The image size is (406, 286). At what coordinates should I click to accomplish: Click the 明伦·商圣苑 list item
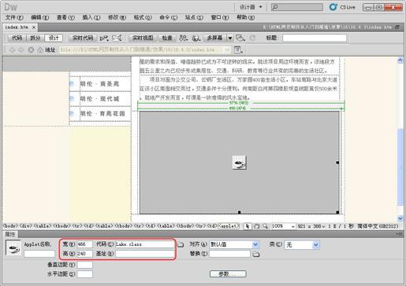[100, 84]
